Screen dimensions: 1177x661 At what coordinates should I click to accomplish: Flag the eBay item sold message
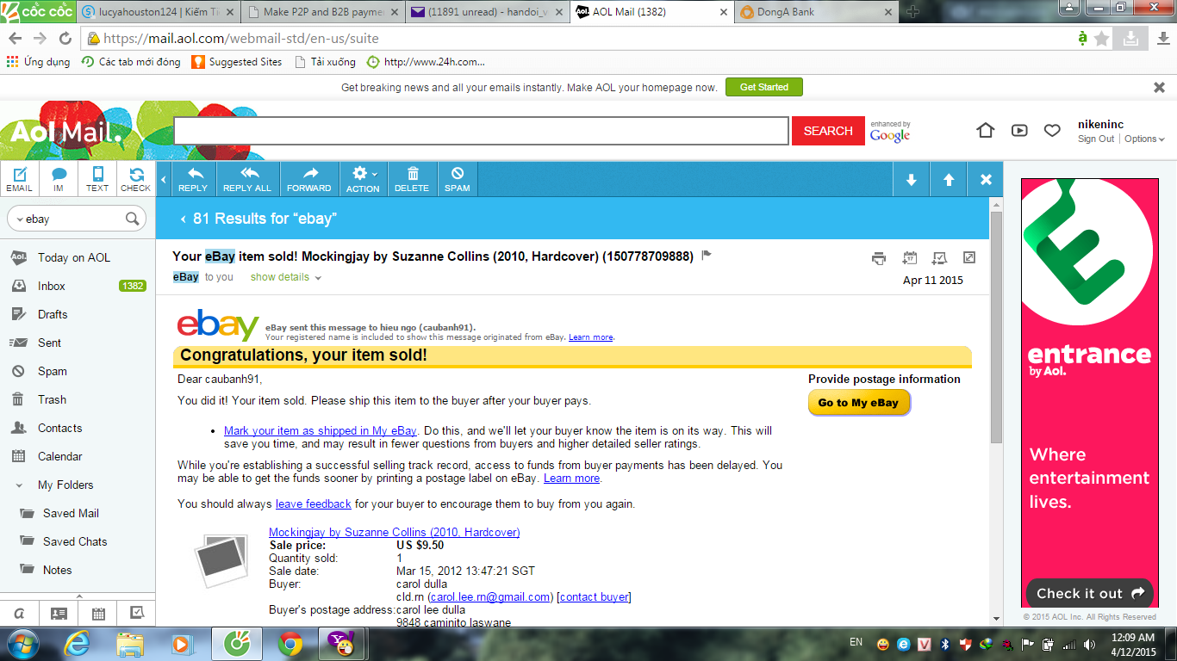[x=707, y=256]
